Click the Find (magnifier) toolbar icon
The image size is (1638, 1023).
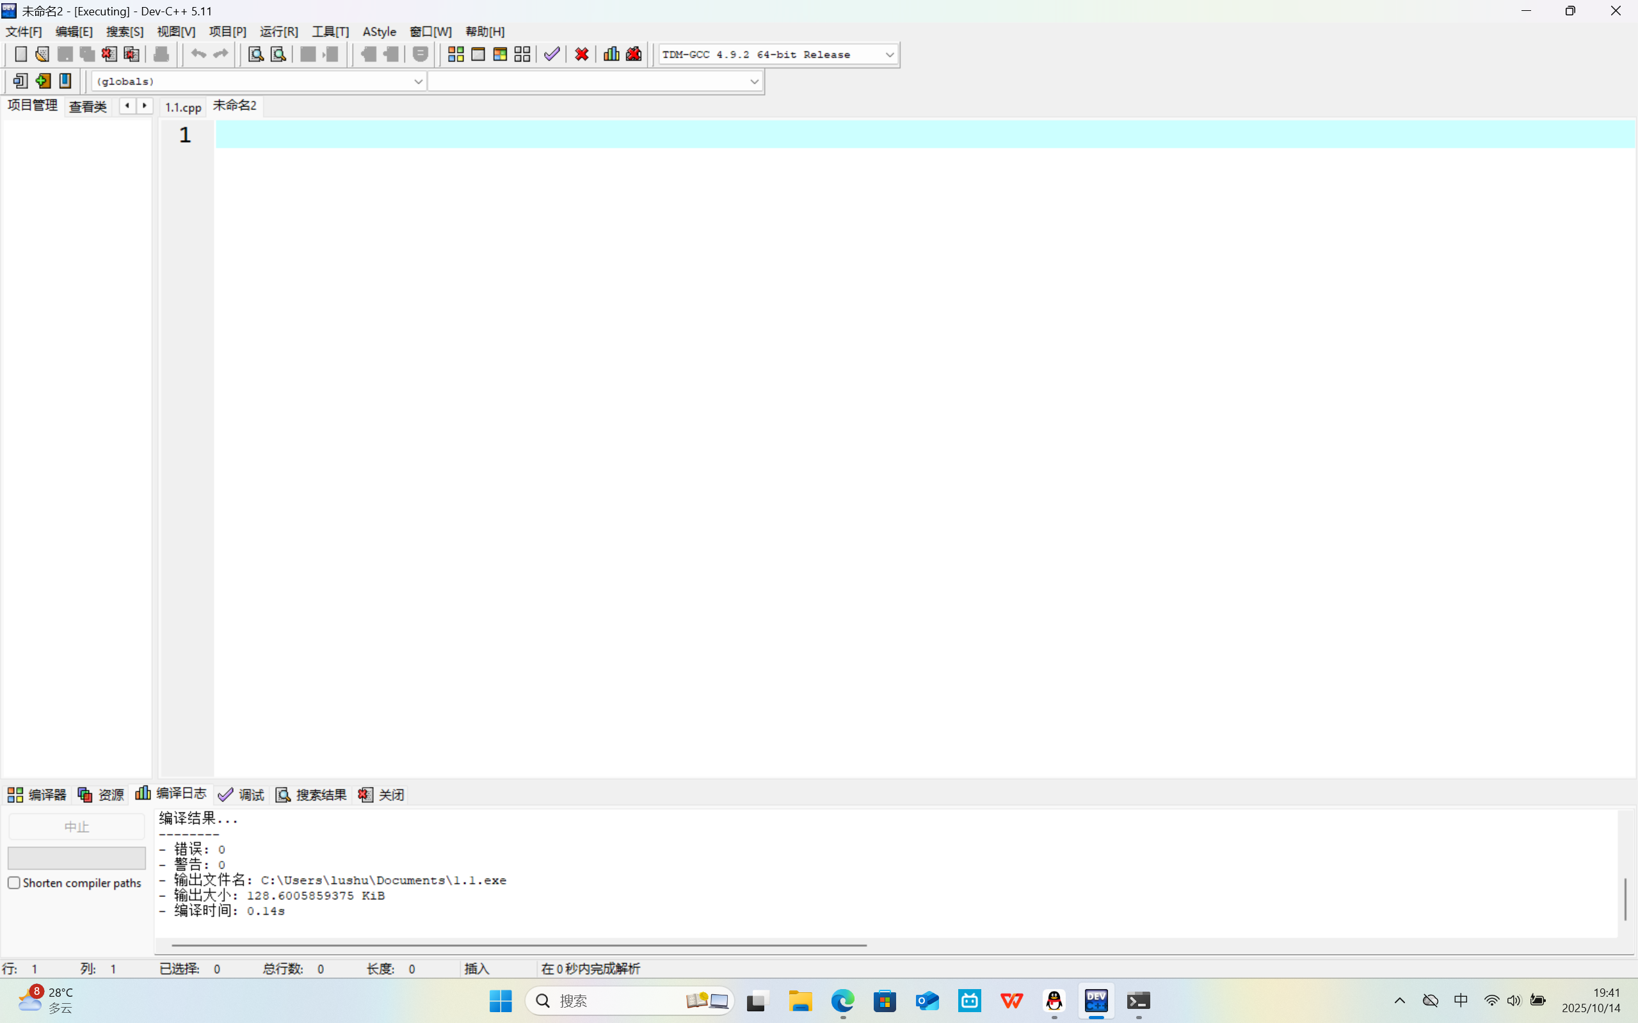click(x=255, y=54)
